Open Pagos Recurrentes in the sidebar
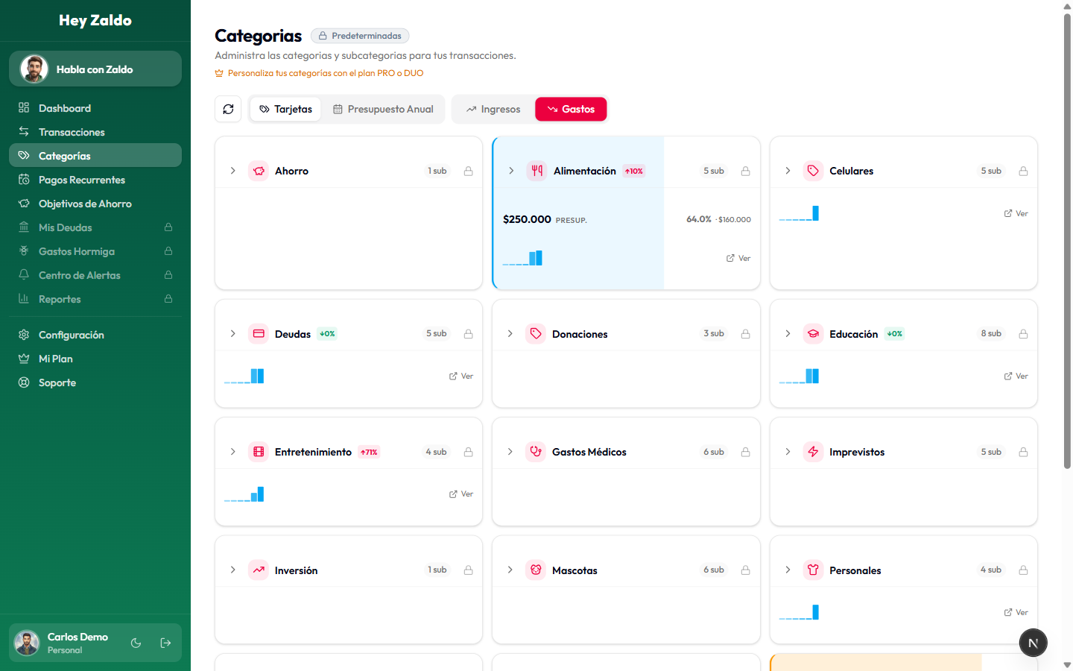Image resolution: width=1073 pixels, height=671 pixels. click(82, 180)
